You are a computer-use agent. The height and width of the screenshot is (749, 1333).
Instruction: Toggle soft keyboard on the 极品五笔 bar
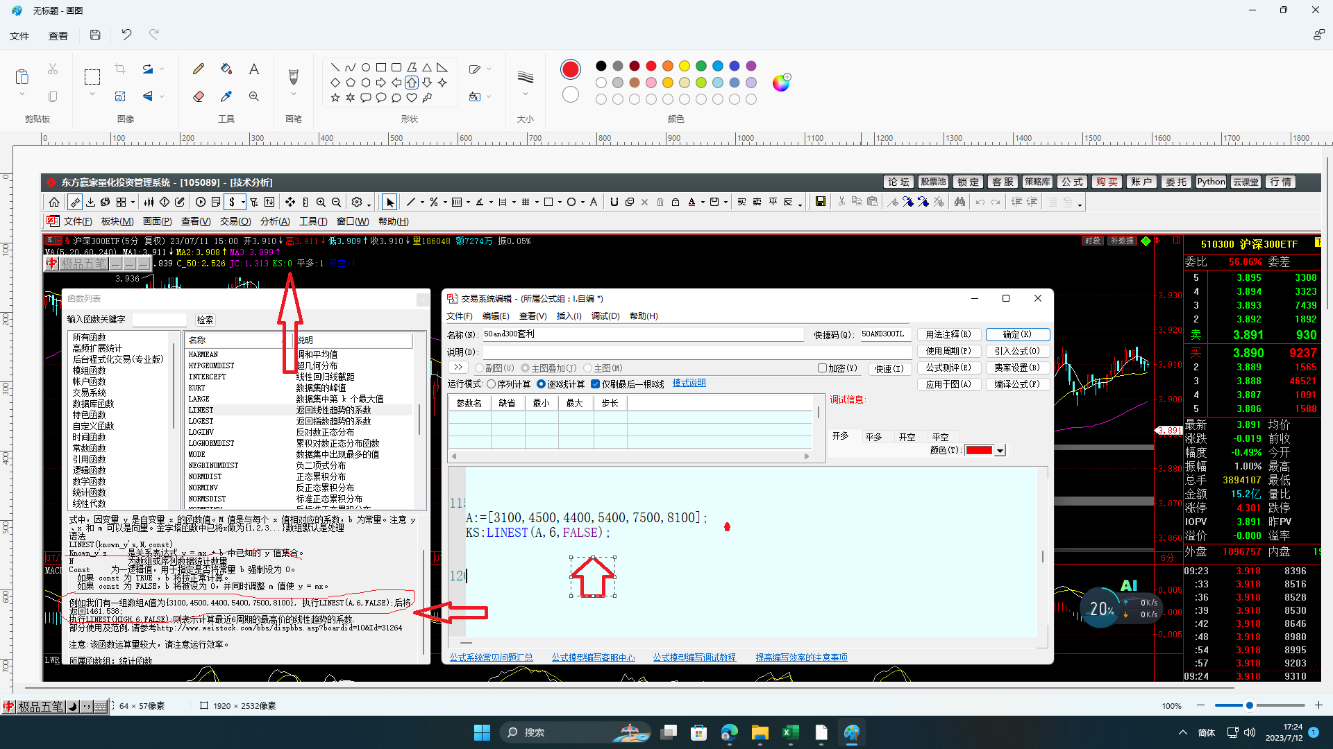[x=101, y=707]
